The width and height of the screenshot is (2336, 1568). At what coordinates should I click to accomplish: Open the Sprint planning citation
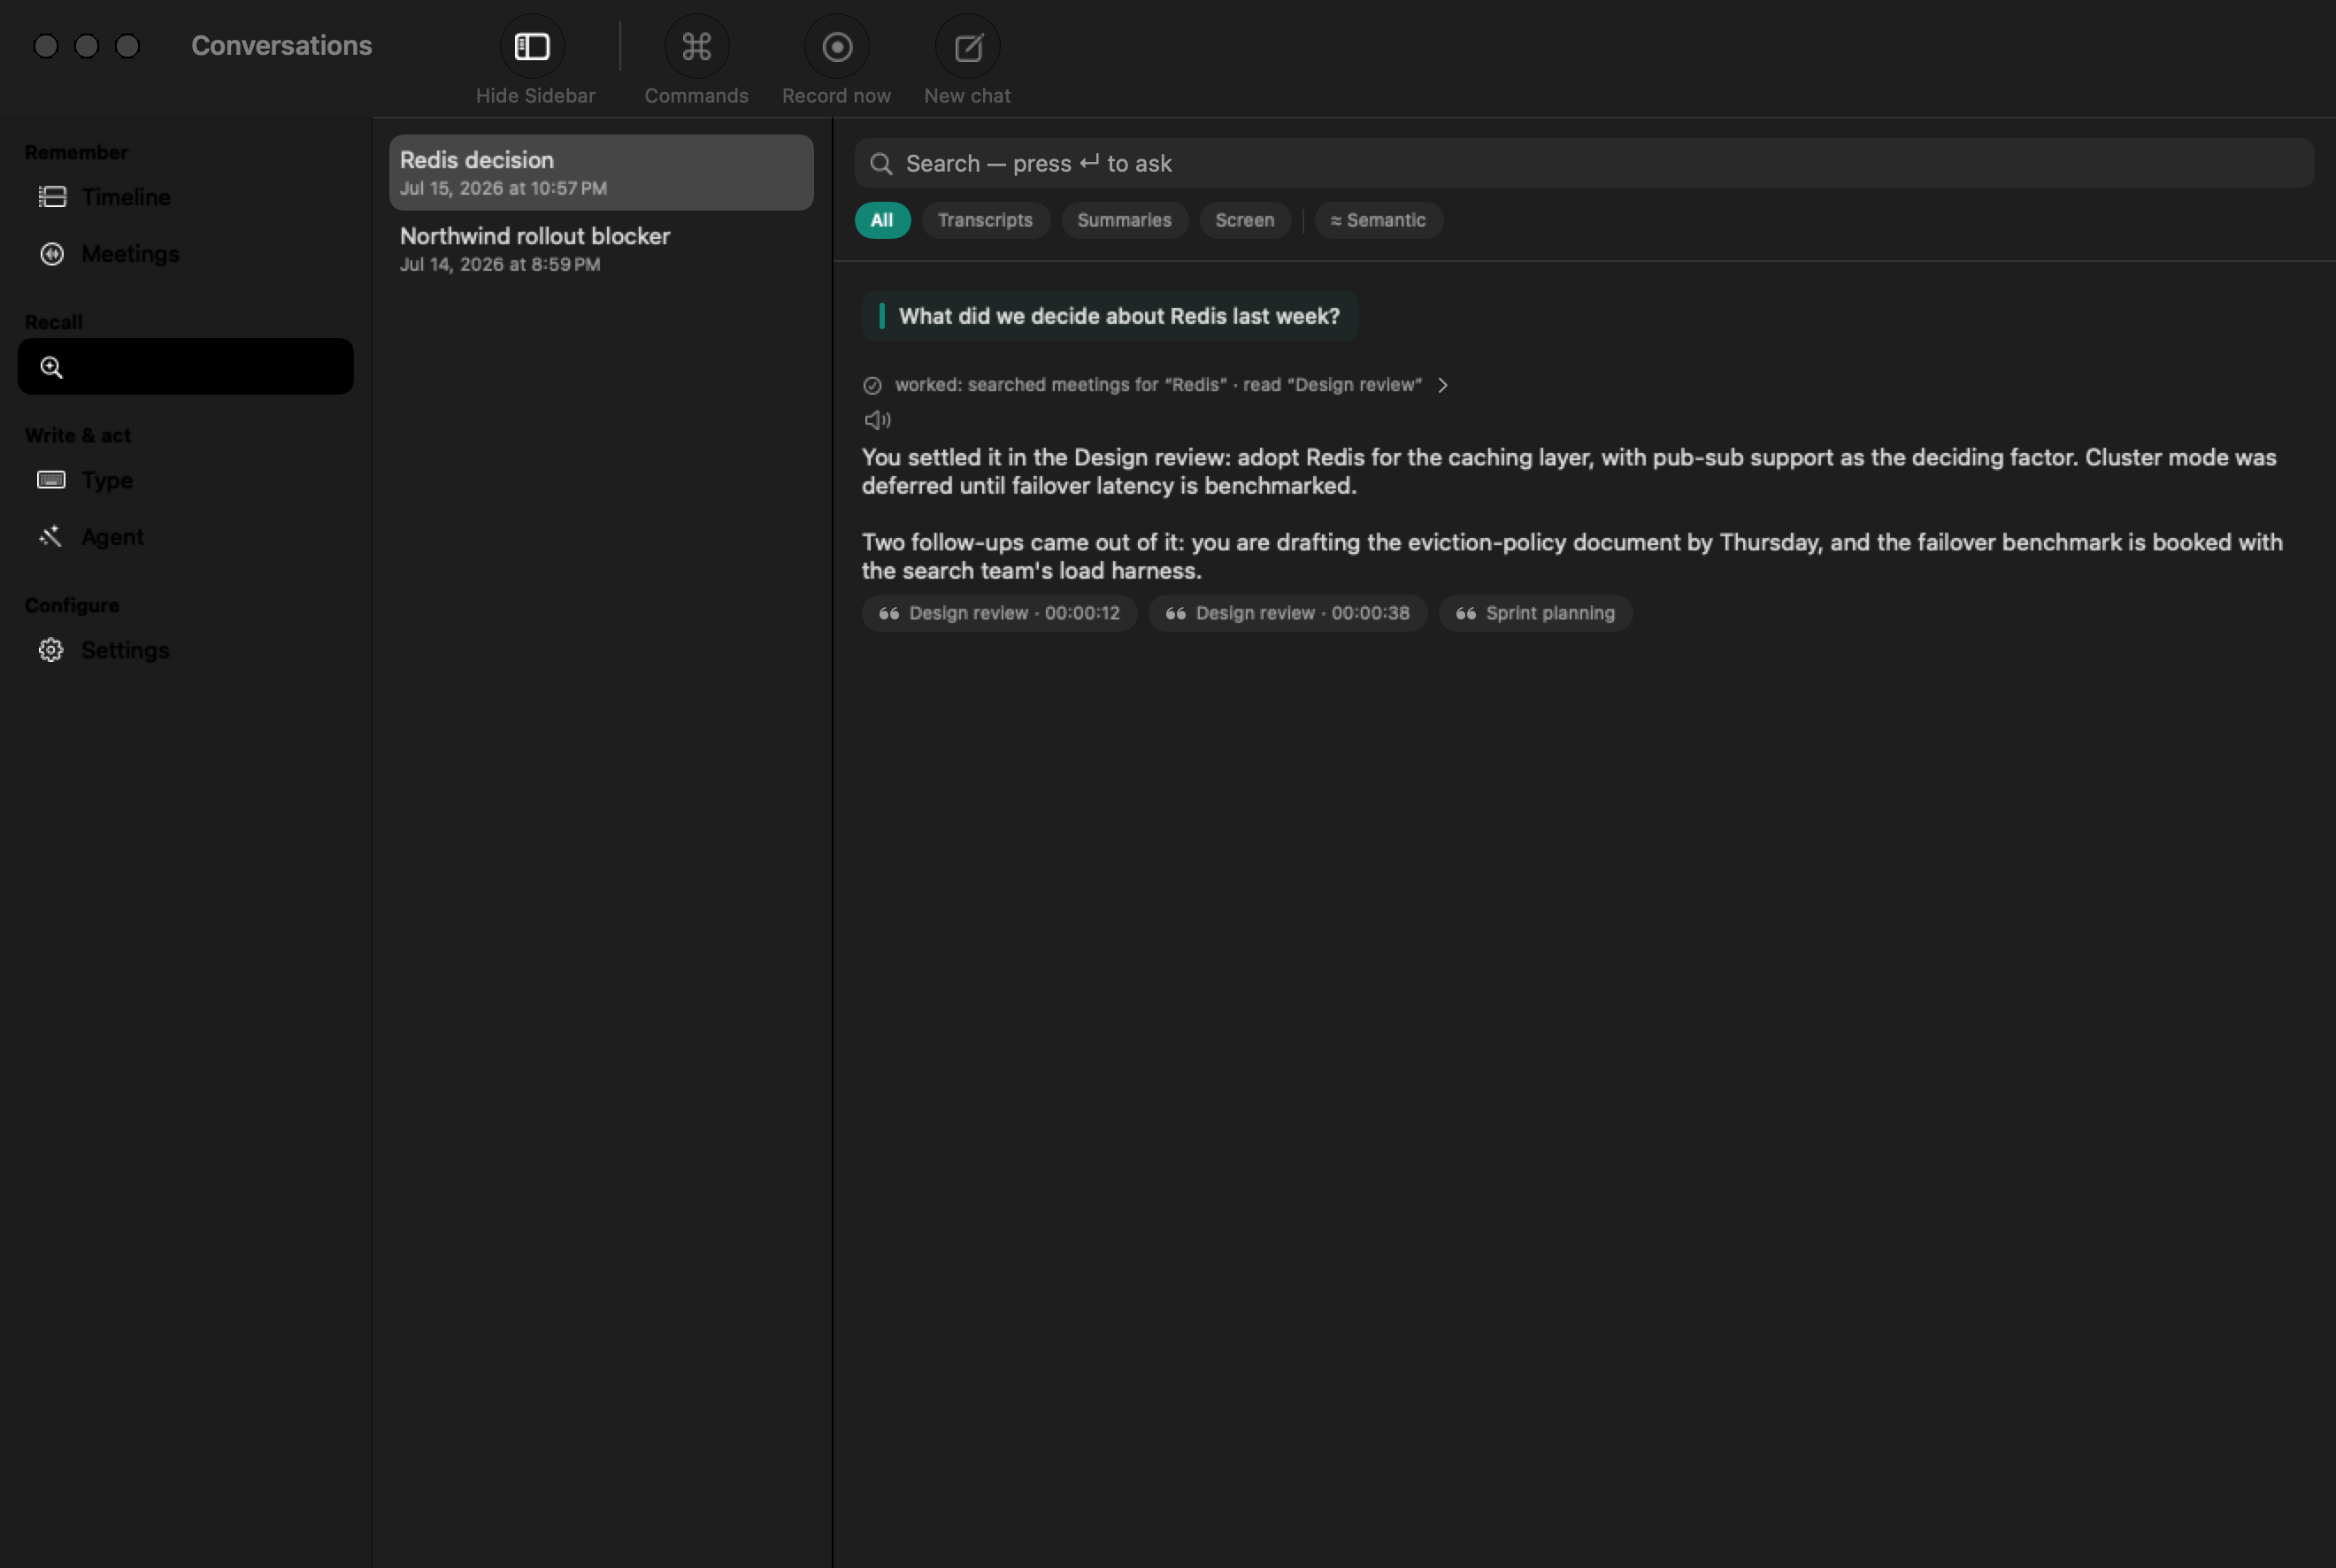coord(1535,613)
